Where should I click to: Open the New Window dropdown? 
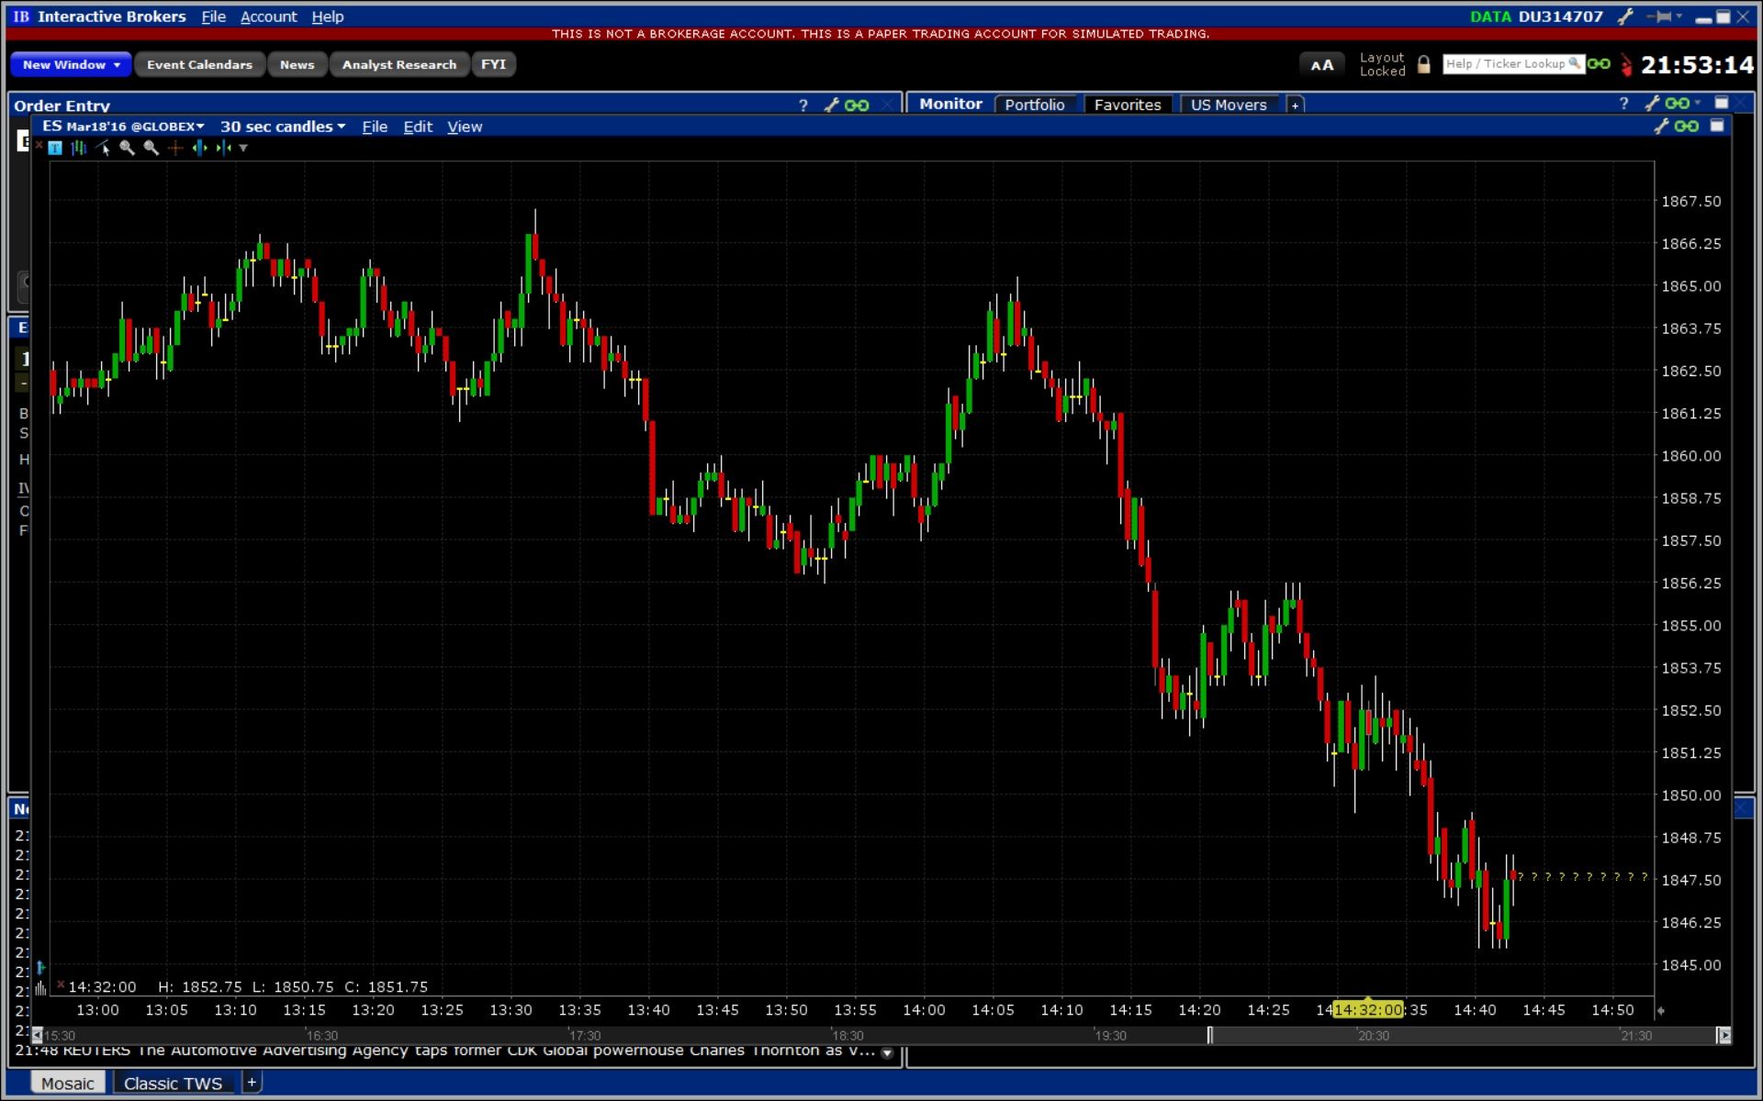tap(72, 64)
